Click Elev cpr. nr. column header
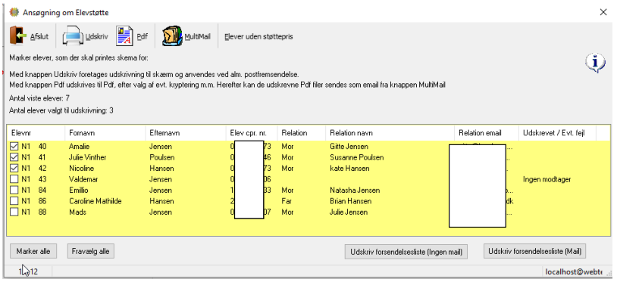617x282 pixels. (252, 133)
